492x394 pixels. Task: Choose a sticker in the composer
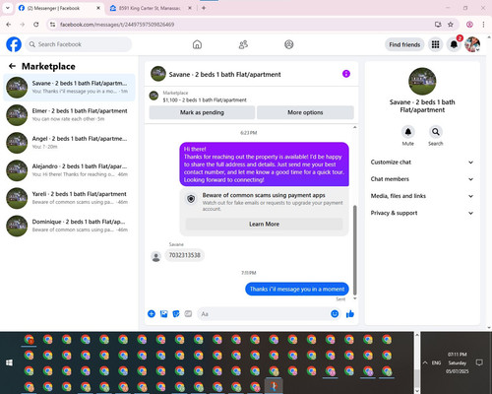(x=176, y=314)
